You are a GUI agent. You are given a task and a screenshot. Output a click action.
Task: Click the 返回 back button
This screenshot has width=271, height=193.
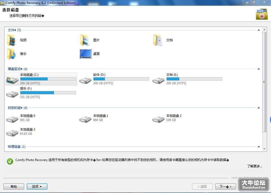coord(202,186)
